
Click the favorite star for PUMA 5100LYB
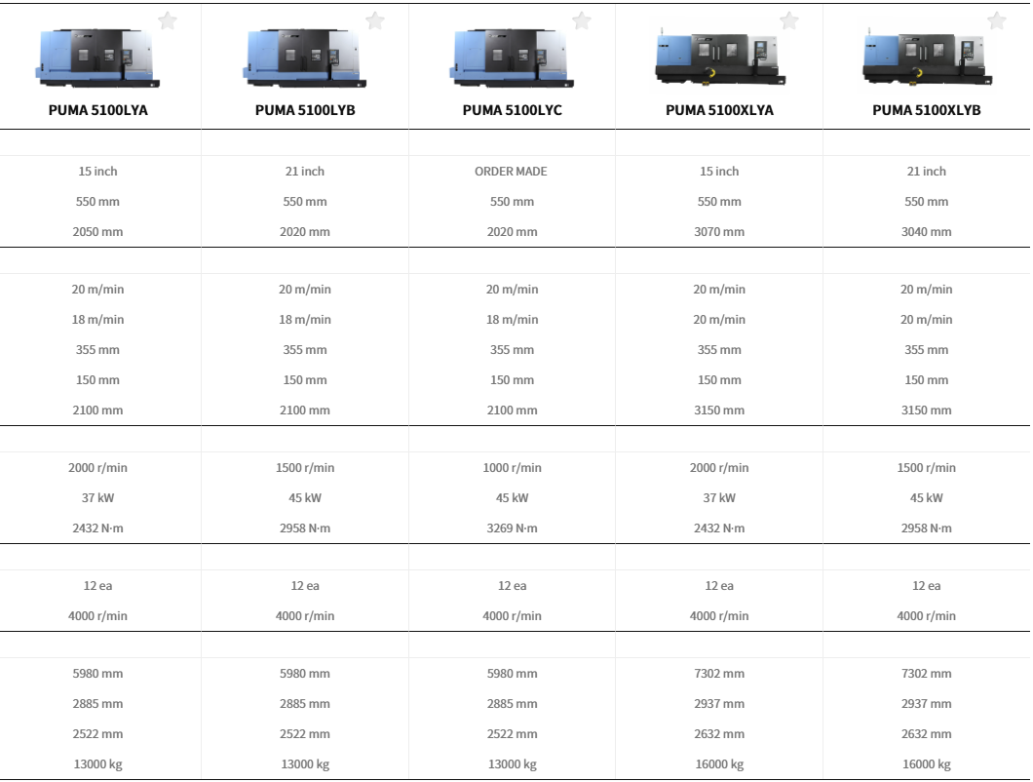[375, 21]
